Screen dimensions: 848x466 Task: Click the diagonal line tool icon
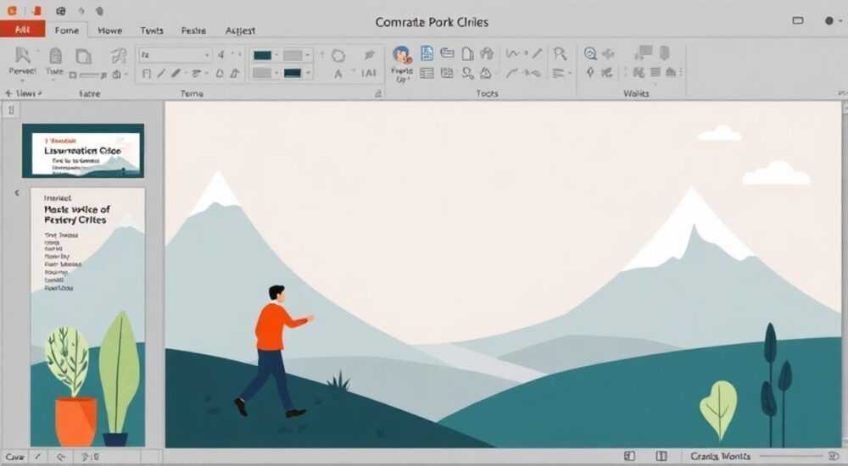161,74
